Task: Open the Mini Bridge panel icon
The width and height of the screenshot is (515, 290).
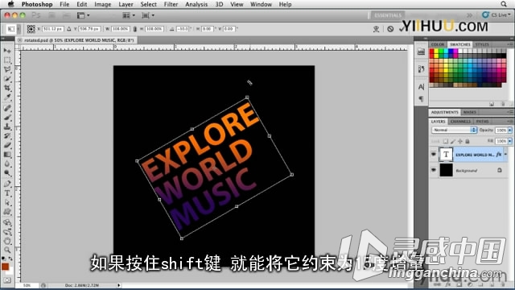Action: click(x=422, y=52)
